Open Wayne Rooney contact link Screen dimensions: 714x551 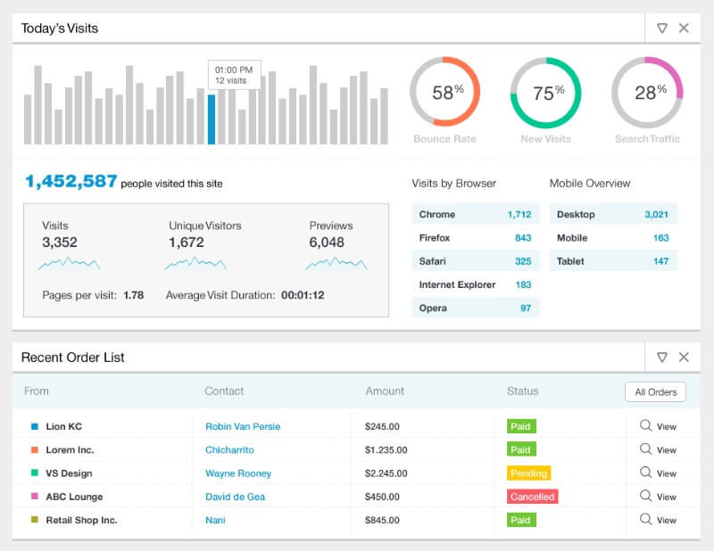pyautogui.click(x=238, y=473)
